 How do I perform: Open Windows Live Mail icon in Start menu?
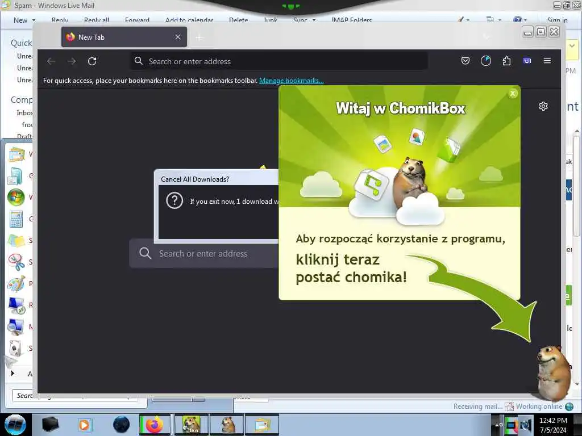(16, 154)
